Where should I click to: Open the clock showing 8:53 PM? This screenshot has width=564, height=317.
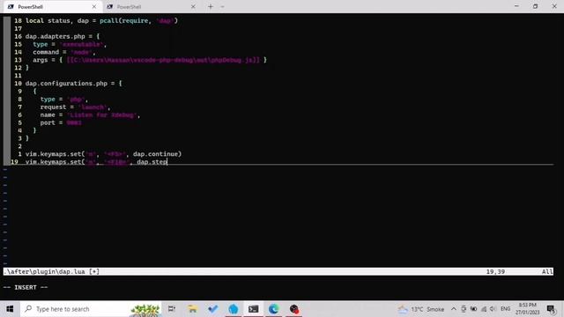click(x=527, y=309)
